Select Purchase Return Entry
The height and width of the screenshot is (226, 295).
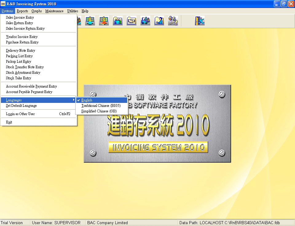pos(39,42)
